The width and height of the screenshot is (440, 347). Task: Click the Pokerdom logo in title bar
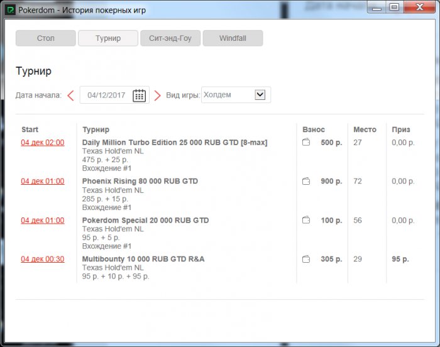(11, 10)
